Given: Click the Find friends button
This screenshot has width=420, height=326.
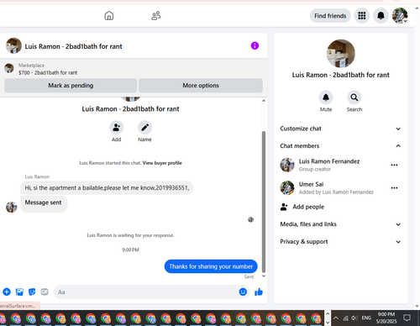Looking at the screenshot, I should pyautogui.click(x=330, y=16).
